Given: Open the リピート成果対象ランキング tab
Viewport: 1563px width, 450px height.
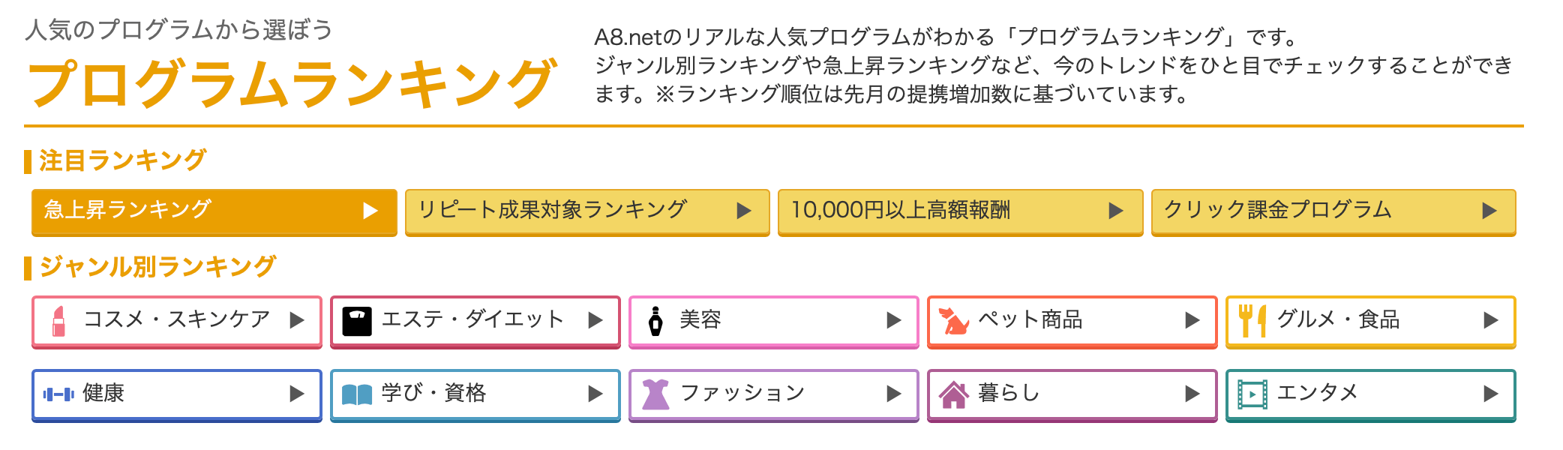Looking at the screenshot, I should (587, 211).
